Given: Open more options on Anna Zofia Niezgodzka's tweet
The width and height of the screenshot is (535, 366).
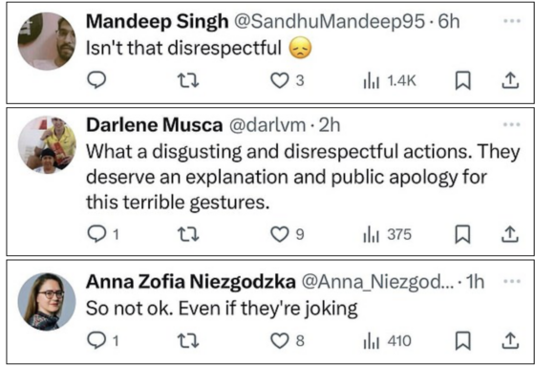Looking at the screenshot, I should pyautogui.click(x=512, y=281).
